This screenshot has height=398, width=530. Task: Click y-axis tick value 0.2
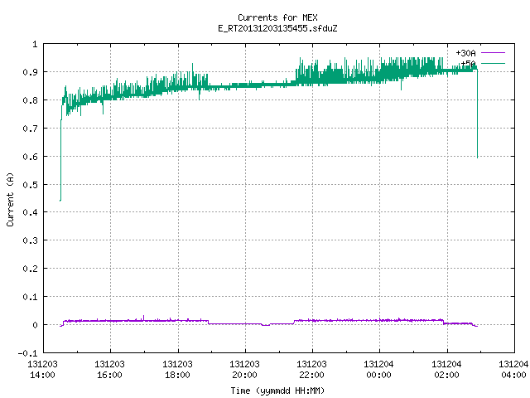[x=30, y=269]
